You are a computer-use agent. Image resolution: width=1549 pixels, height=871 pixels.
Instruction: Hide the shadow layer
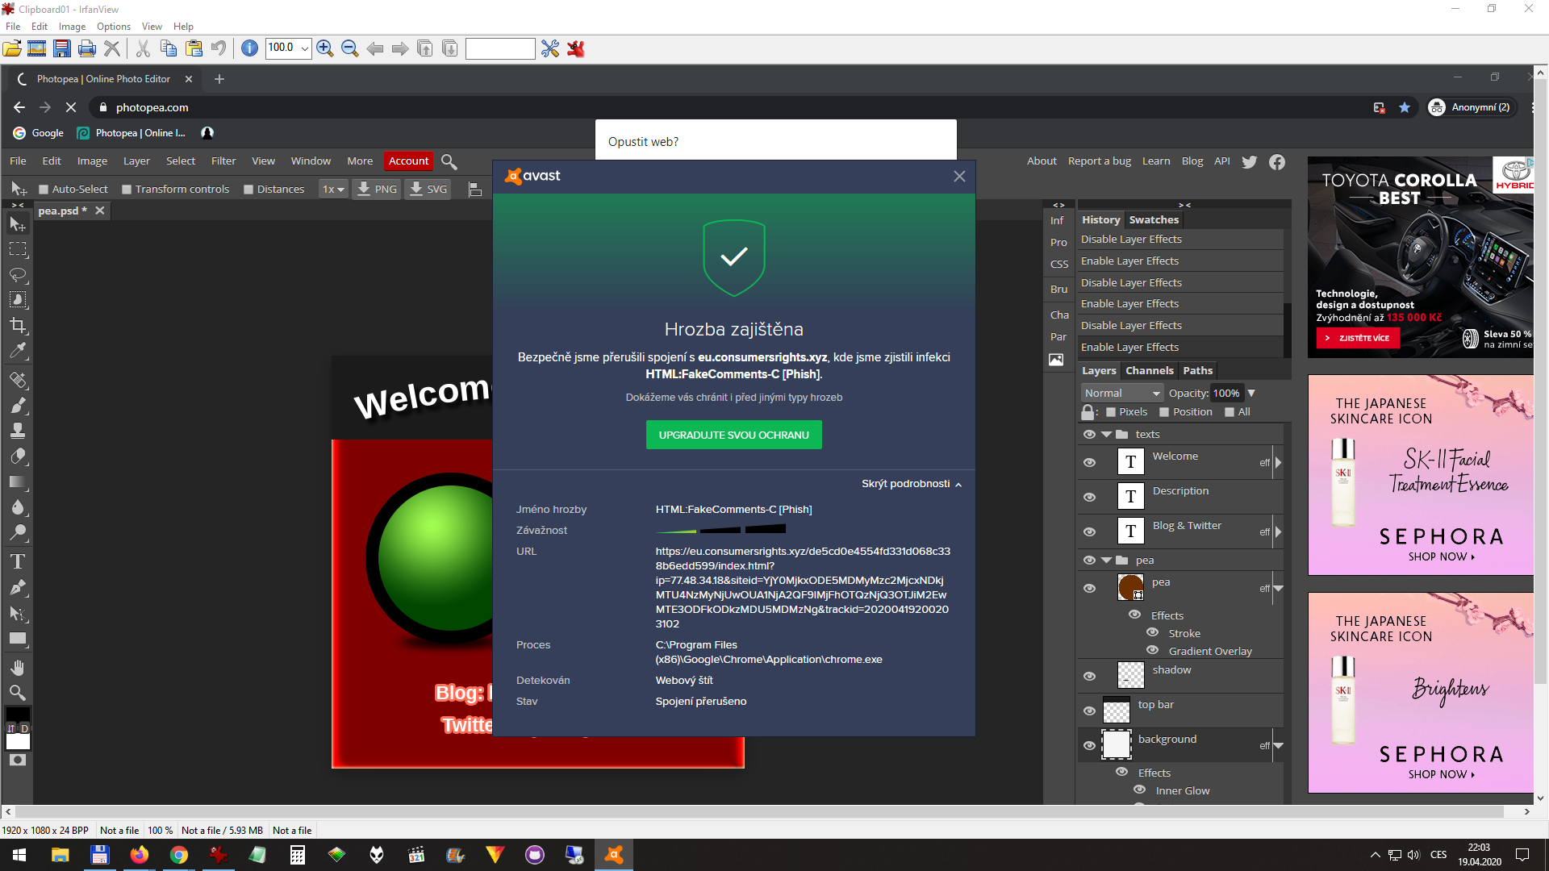coord(1089,676)
